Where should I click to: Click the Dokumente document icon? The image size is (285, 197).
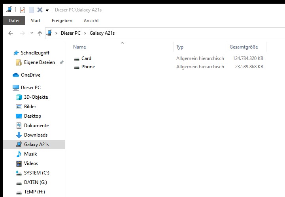[x=19, y=126]
